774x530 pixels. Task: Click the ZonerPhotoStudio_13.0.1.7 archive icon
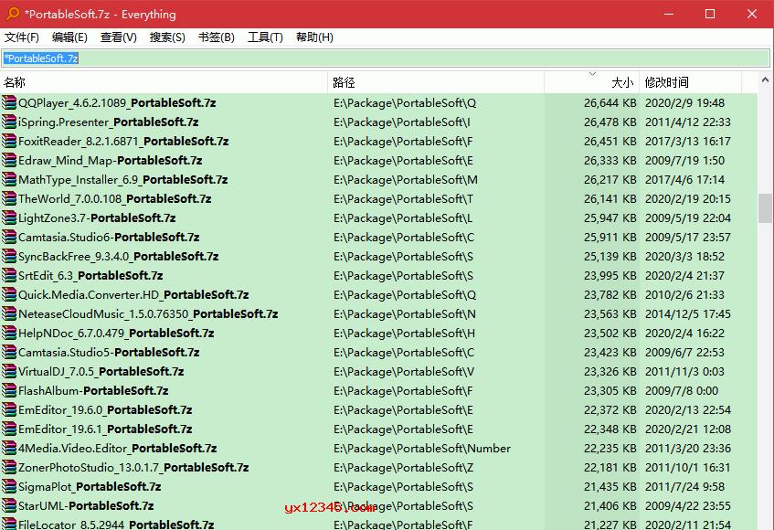click(9, 467)
